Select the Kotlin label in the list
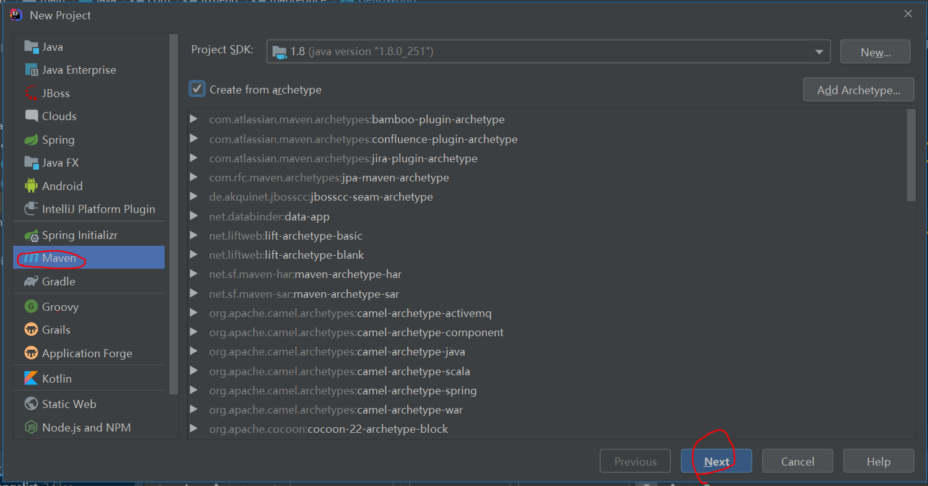The height and width of the screenshot is (486, 928). tap(56, 378)
